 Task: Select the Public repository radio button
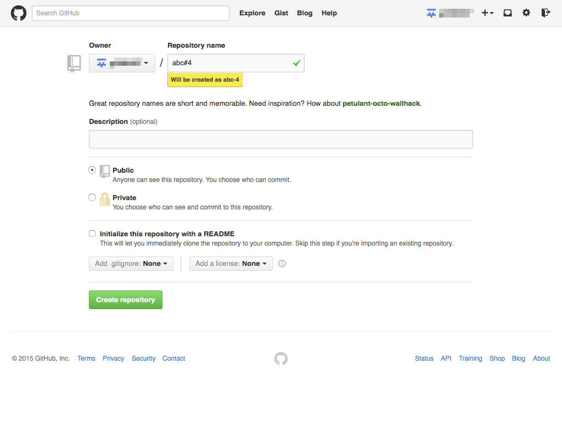(x=92, y=170)
